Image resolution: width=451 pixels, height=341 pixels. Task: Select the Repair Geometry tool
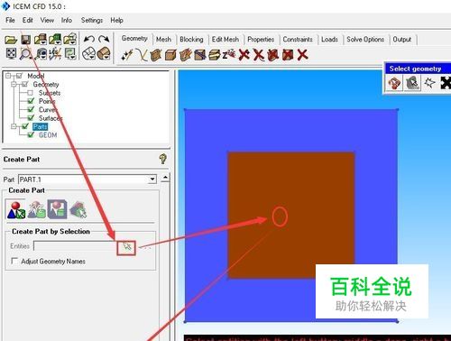tap(200, 55)
